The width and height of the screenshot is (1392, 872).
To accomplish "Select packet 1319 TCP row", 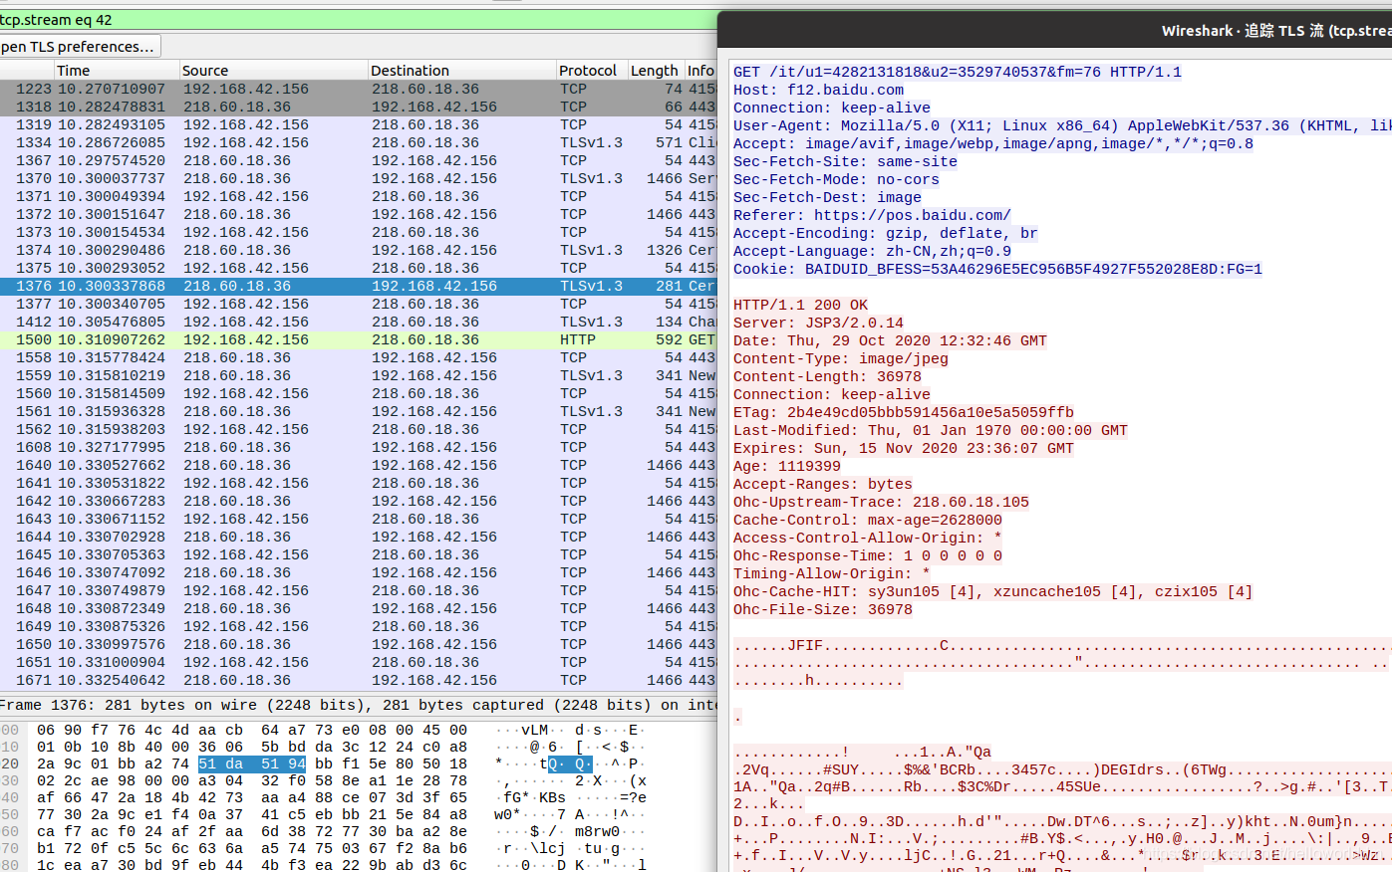I will click(x=359, y=124).
